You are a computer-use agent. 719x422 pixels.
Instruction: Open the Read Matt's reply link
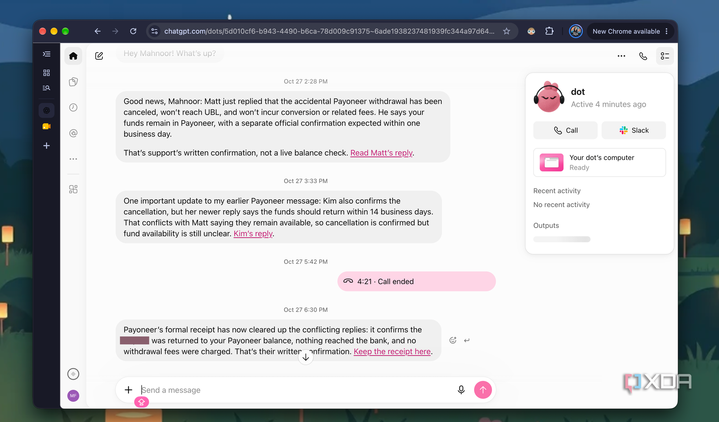tap(381, 153)
